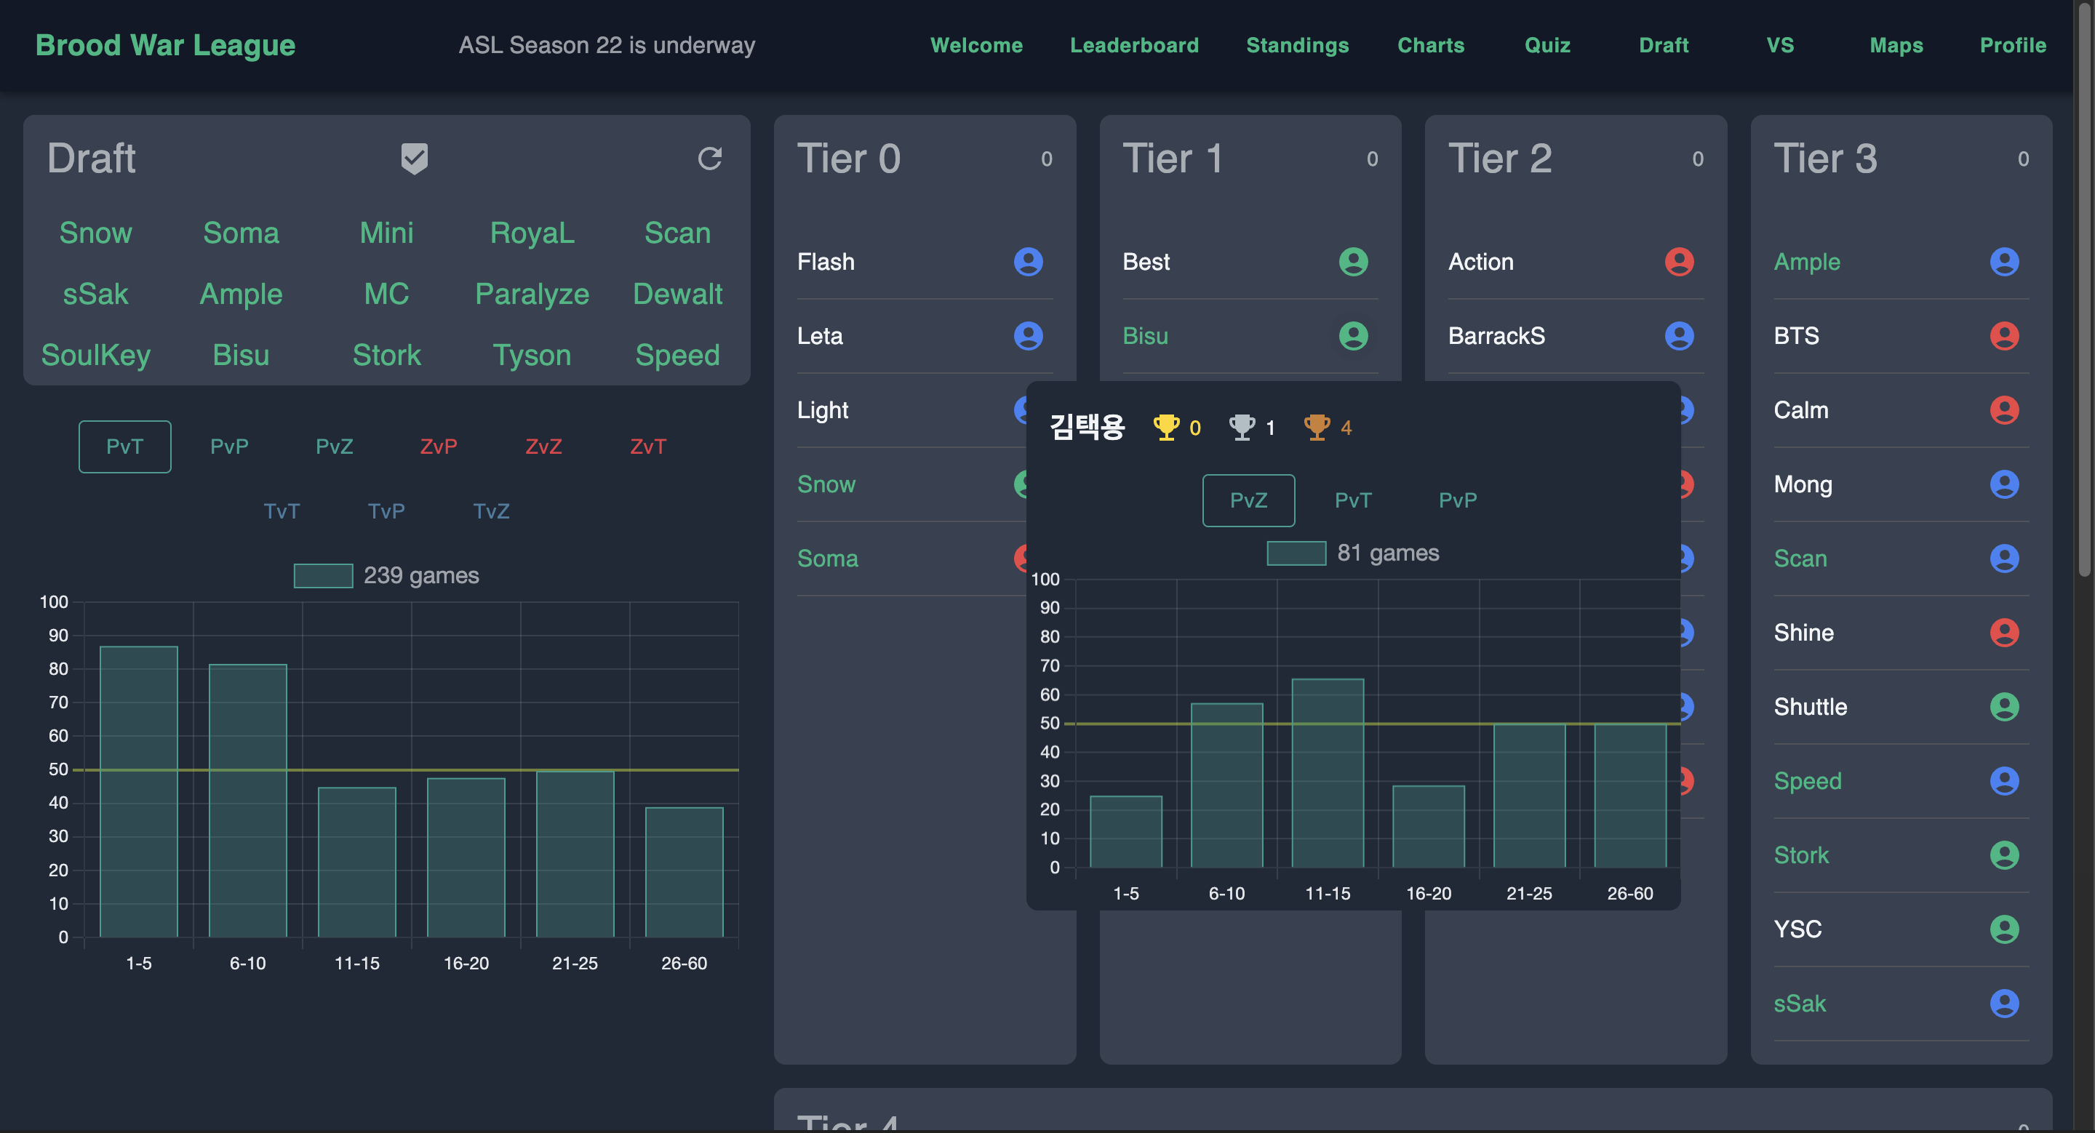Click the shield check icon in Draft panel

[414, 159]
